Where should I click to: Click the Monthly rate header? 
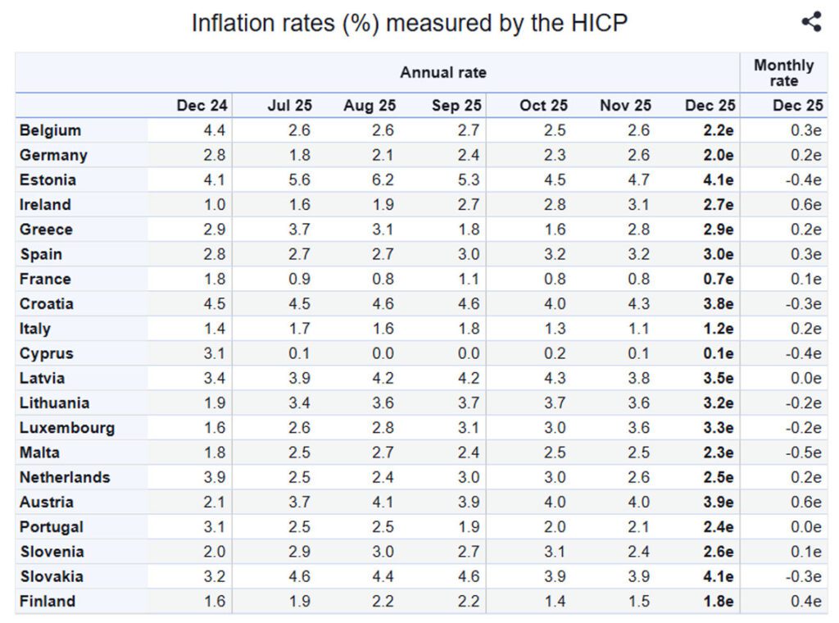click(x=783, y=73)
